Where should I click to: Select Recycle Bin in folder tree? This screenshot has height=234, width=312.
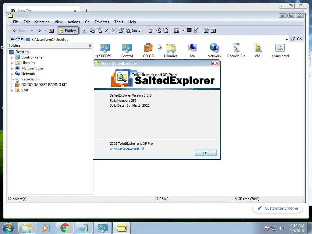[30, 79]
